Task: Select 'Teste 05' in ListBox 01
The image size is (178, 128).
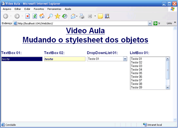Action: [137, 73]
